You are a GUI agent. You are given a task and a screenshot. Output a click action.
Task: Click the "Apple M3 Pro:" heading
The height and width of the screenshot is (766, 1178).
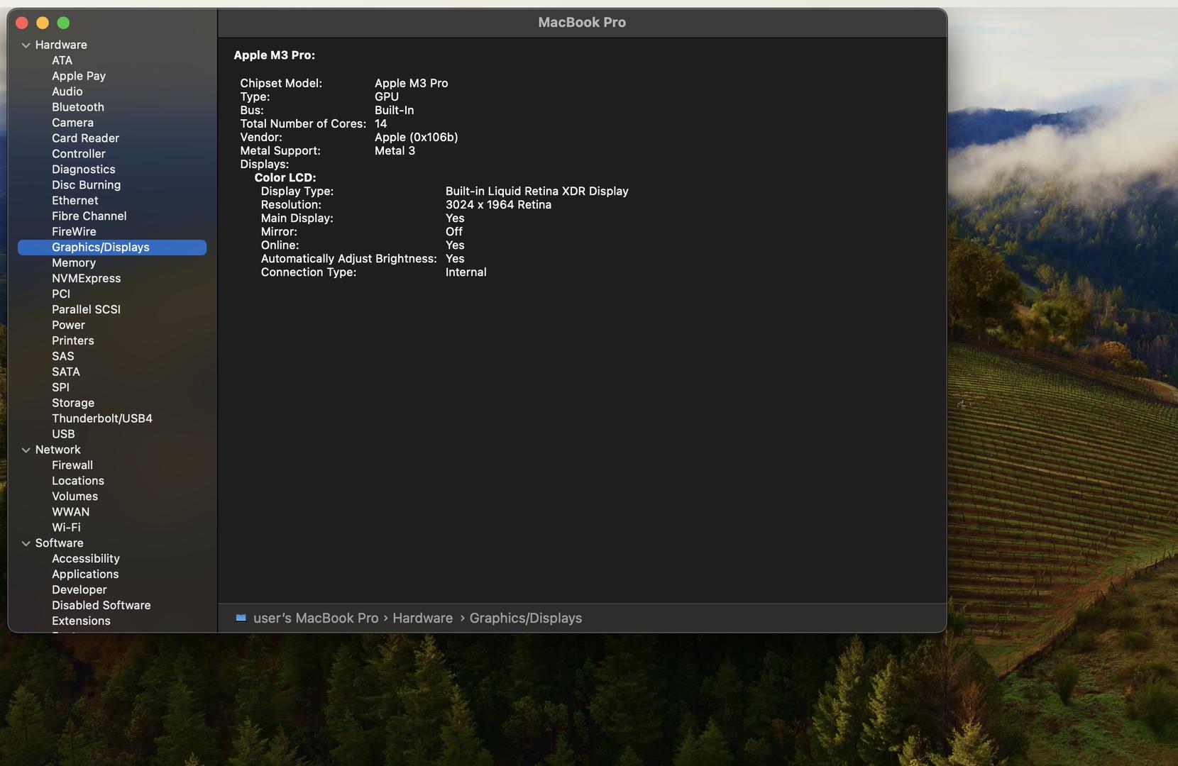pyautogui.click(x=274, y=55)
